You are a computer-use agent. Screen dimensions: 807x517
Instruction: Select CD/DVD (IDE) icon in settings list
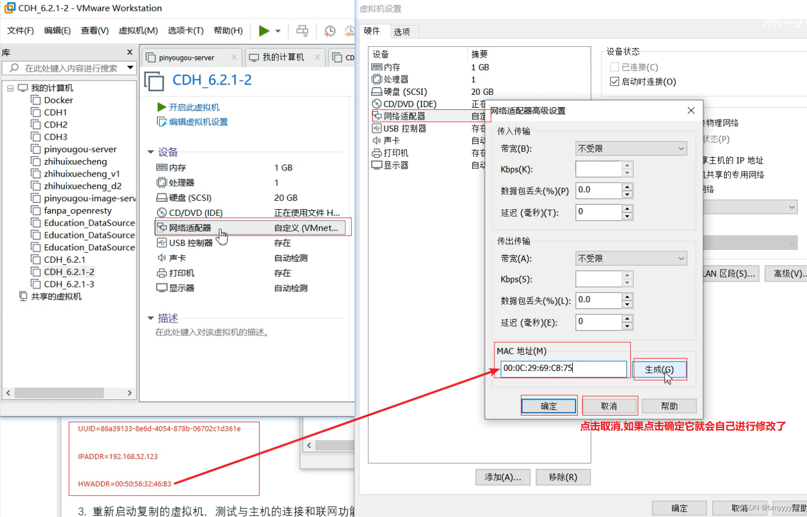tap(377, 104)
